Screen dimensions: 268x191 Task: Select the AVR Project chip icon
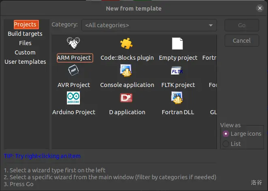[x=73, y=71]
